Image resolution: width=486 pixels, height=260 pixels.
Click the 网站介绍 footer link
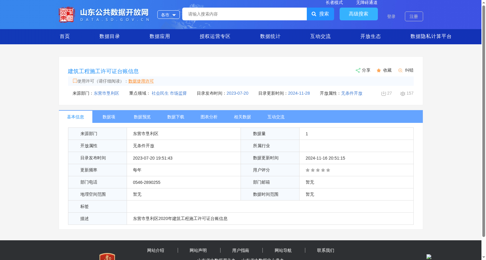coord(156,251)
